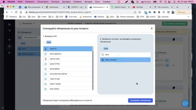
Task: Open the Apple menu
Action: (x=4, y=2)
